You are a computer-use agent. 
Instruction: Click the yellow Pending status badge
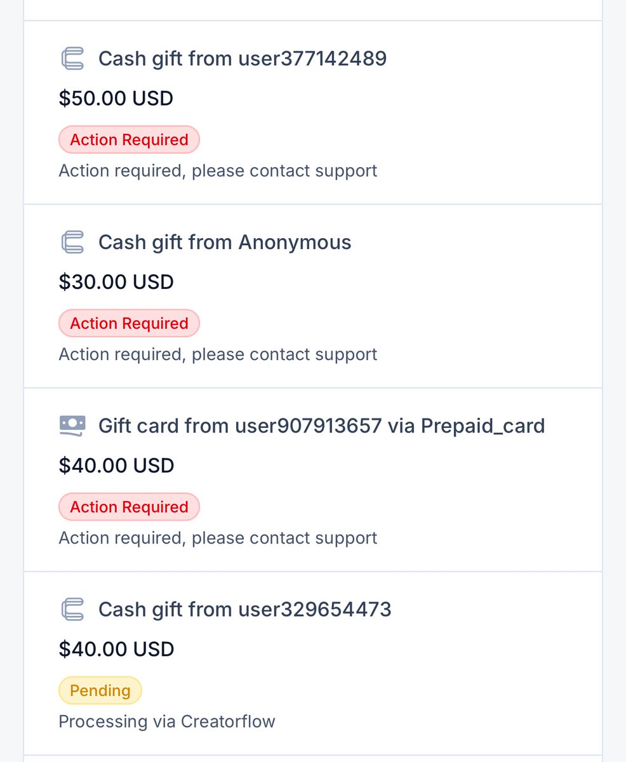pyautogui.click(x=100, y=690)
